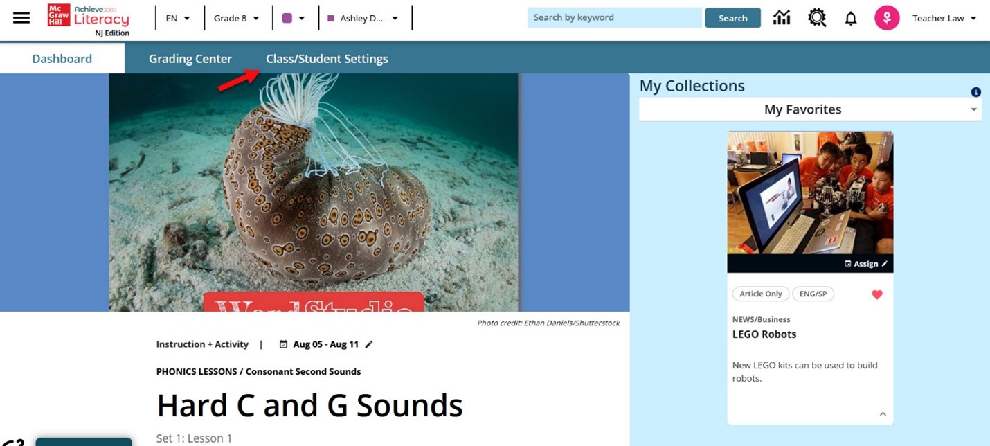The image size is (990, 446).
Task: Click the Search button
Action: pos(732,17)
